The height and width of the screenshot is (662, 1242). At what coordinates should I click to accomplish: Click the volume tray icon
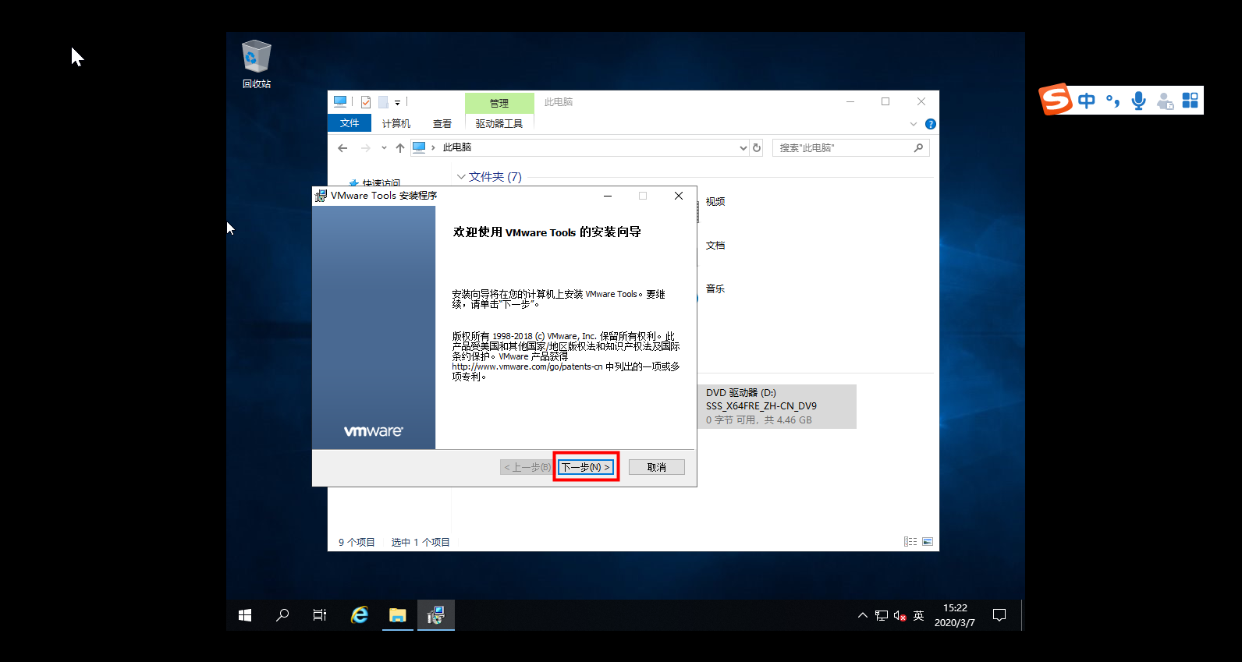(x=900, y=615)
